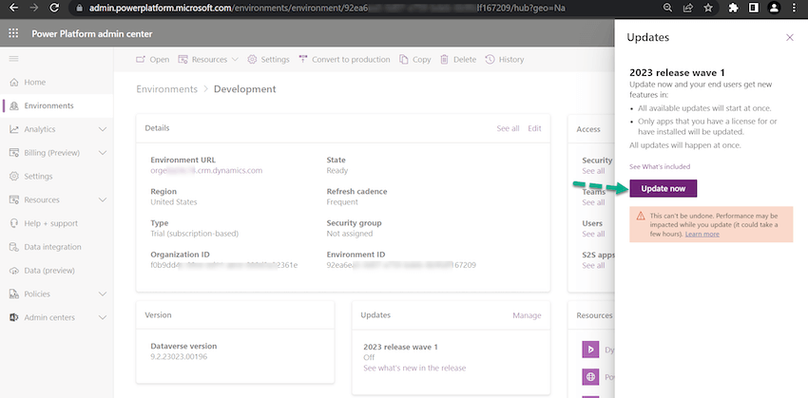Viewport: 808px width, 398px height.
Task: Open browser extensions puzzle icon
Action: click(733, 9)
